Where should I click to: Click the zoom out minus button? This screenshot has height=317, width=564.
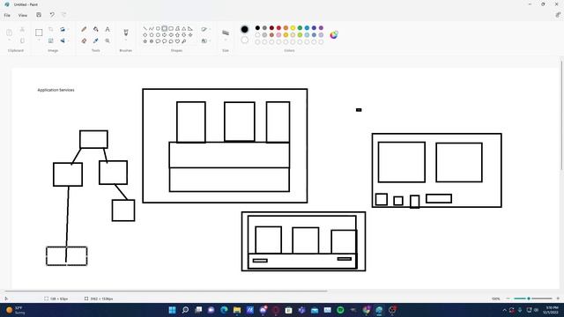tap(508, 299)
